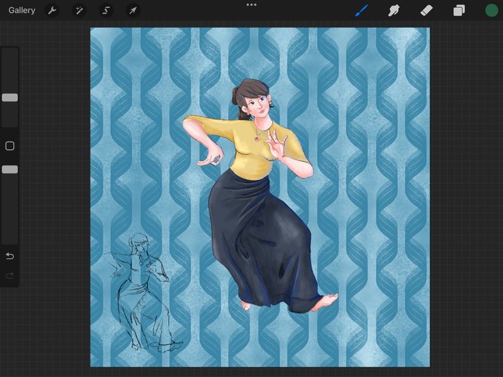
Task: Open the Adjustments magic wand menu
Action: (79, 10)
